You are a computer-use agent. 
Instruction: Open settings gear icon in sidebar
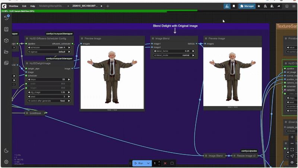pyautogui.click(x=6, y=162)
